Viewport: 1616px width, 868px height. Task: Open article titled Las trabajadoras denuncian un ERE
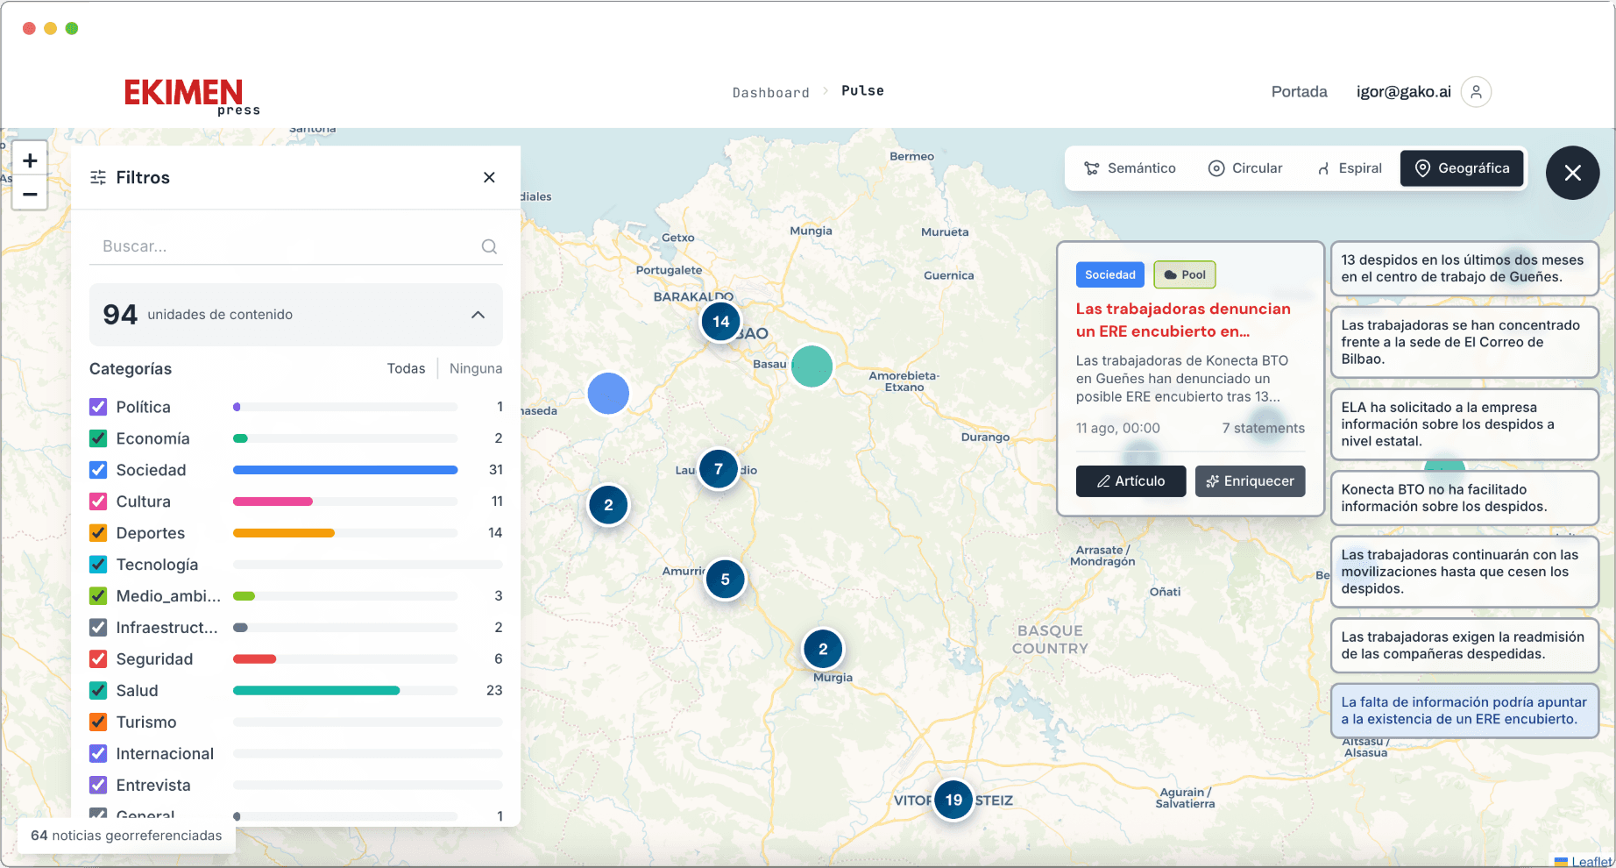(1183, 320)
